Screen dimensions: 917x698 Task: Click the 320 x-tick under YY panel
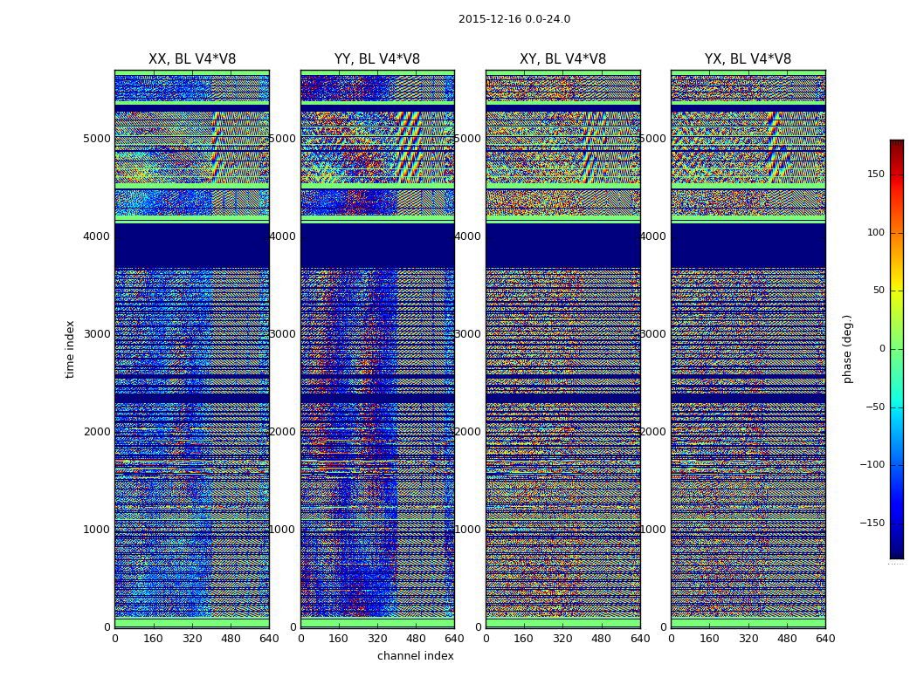coord(377,639)
